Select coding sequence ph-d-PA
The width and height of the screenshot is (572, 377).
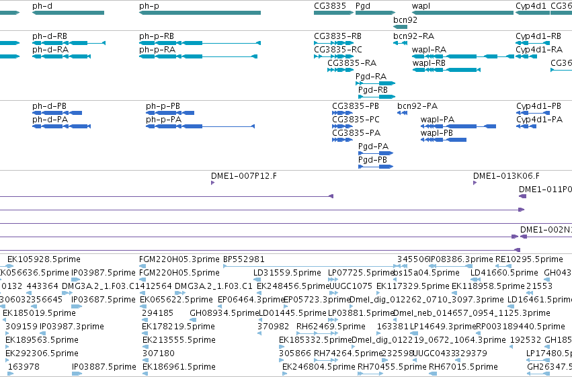50,120
